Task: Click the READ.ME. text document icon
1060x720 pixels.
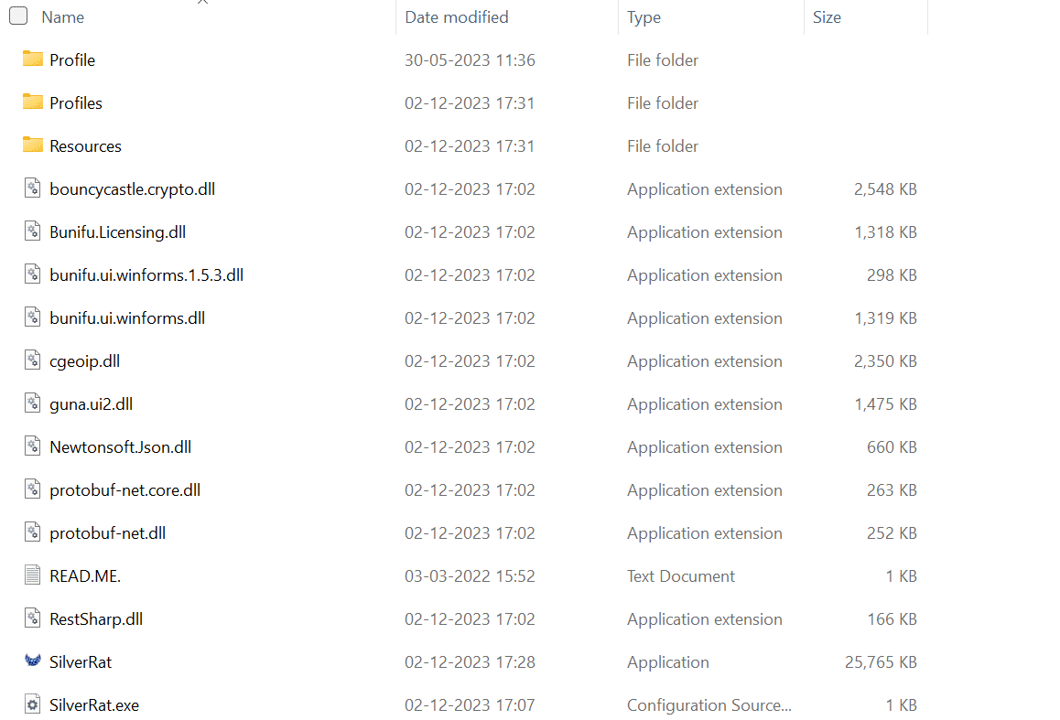Action: [x=32, y=575]
